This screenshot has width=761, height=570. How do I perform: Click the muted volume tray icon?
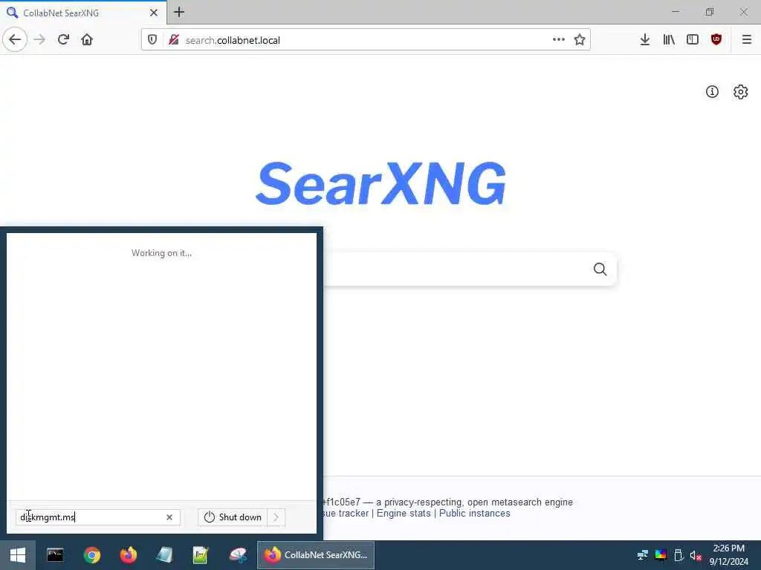[696, 555]
